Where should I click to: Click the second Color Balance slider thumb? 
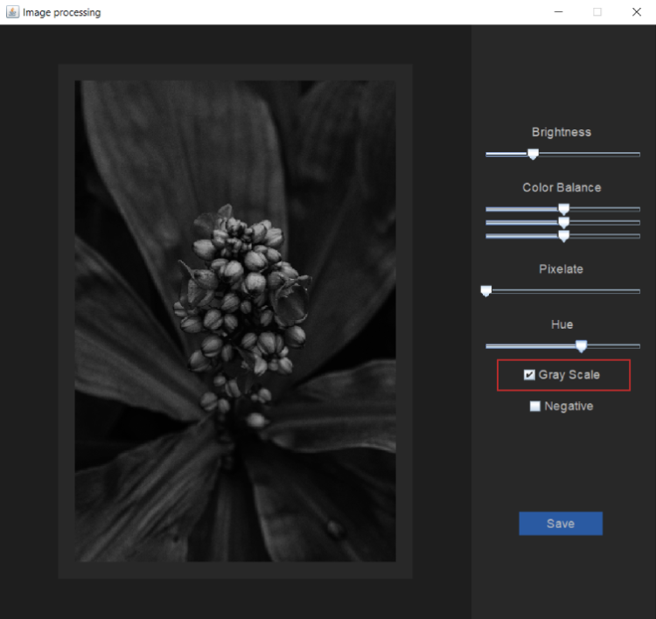(x=564, y=222)
